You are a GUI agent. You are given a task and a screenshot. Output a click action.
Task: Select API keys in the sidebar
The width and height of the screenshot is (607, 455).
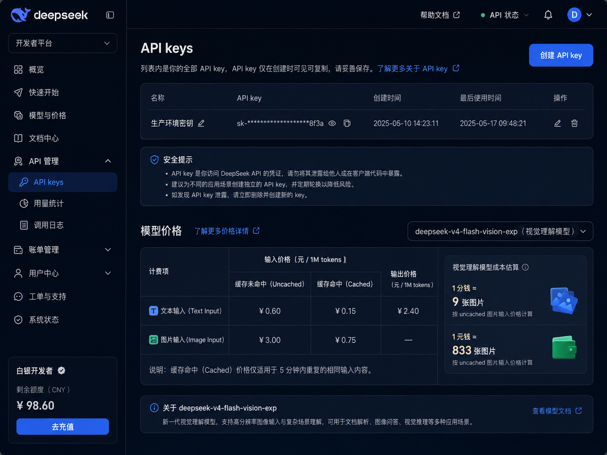62,182
